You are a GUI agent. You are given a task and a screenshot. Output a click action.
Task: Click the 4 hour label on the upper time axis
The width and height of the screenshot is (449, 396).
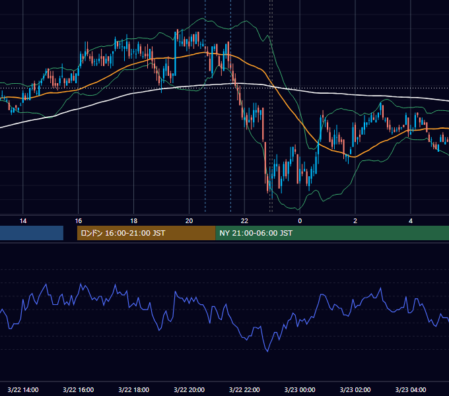(411, 221)
